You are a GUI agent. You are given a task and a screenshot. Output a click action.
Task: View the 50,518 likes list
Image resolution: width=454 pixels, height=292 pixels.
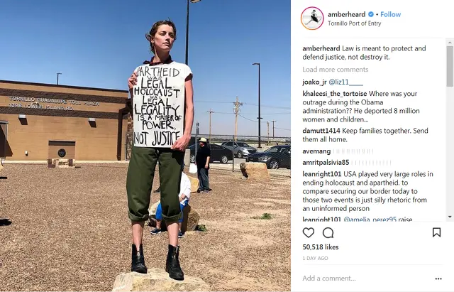pos(321,247)
